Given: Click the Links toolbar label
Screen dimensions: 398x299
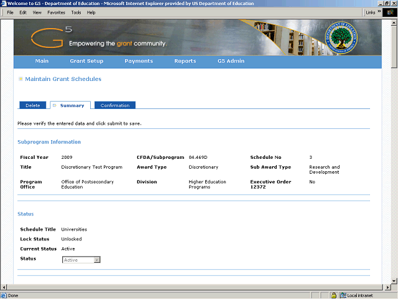Looking at the screenshot, I should [371, 12].
